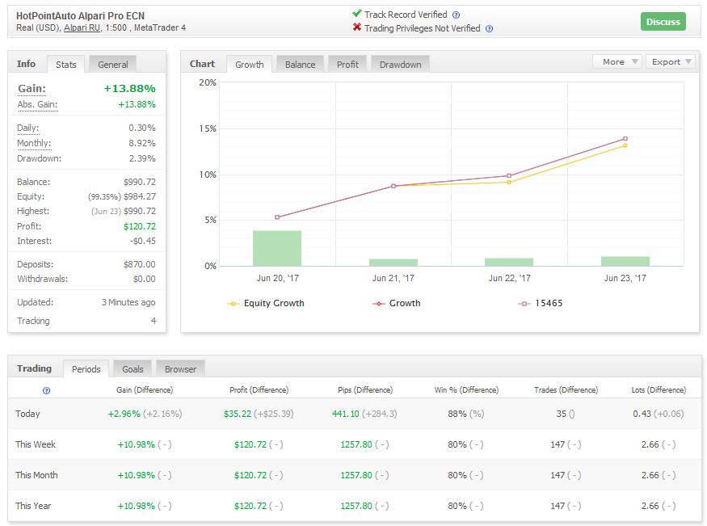Toggle the 15465 series legend marker
Image resolution: width=707 pixels, height=526 pixels.
524,304
